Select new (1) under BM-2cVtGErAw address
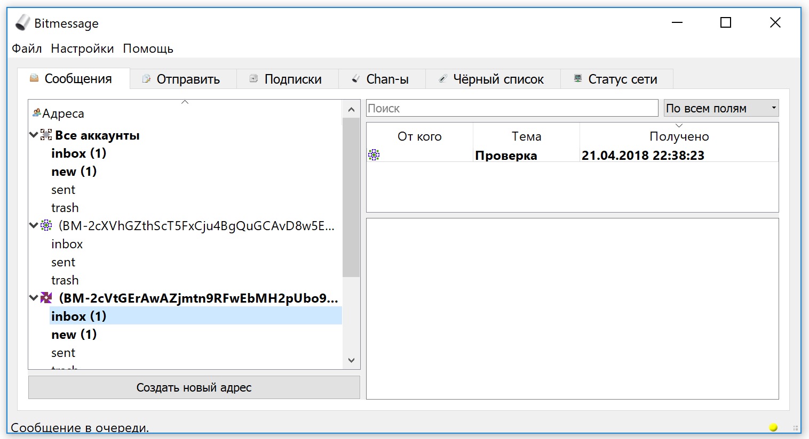Image resolution: width=809 pixels, height=439 pixels. (x=74, y=335)
